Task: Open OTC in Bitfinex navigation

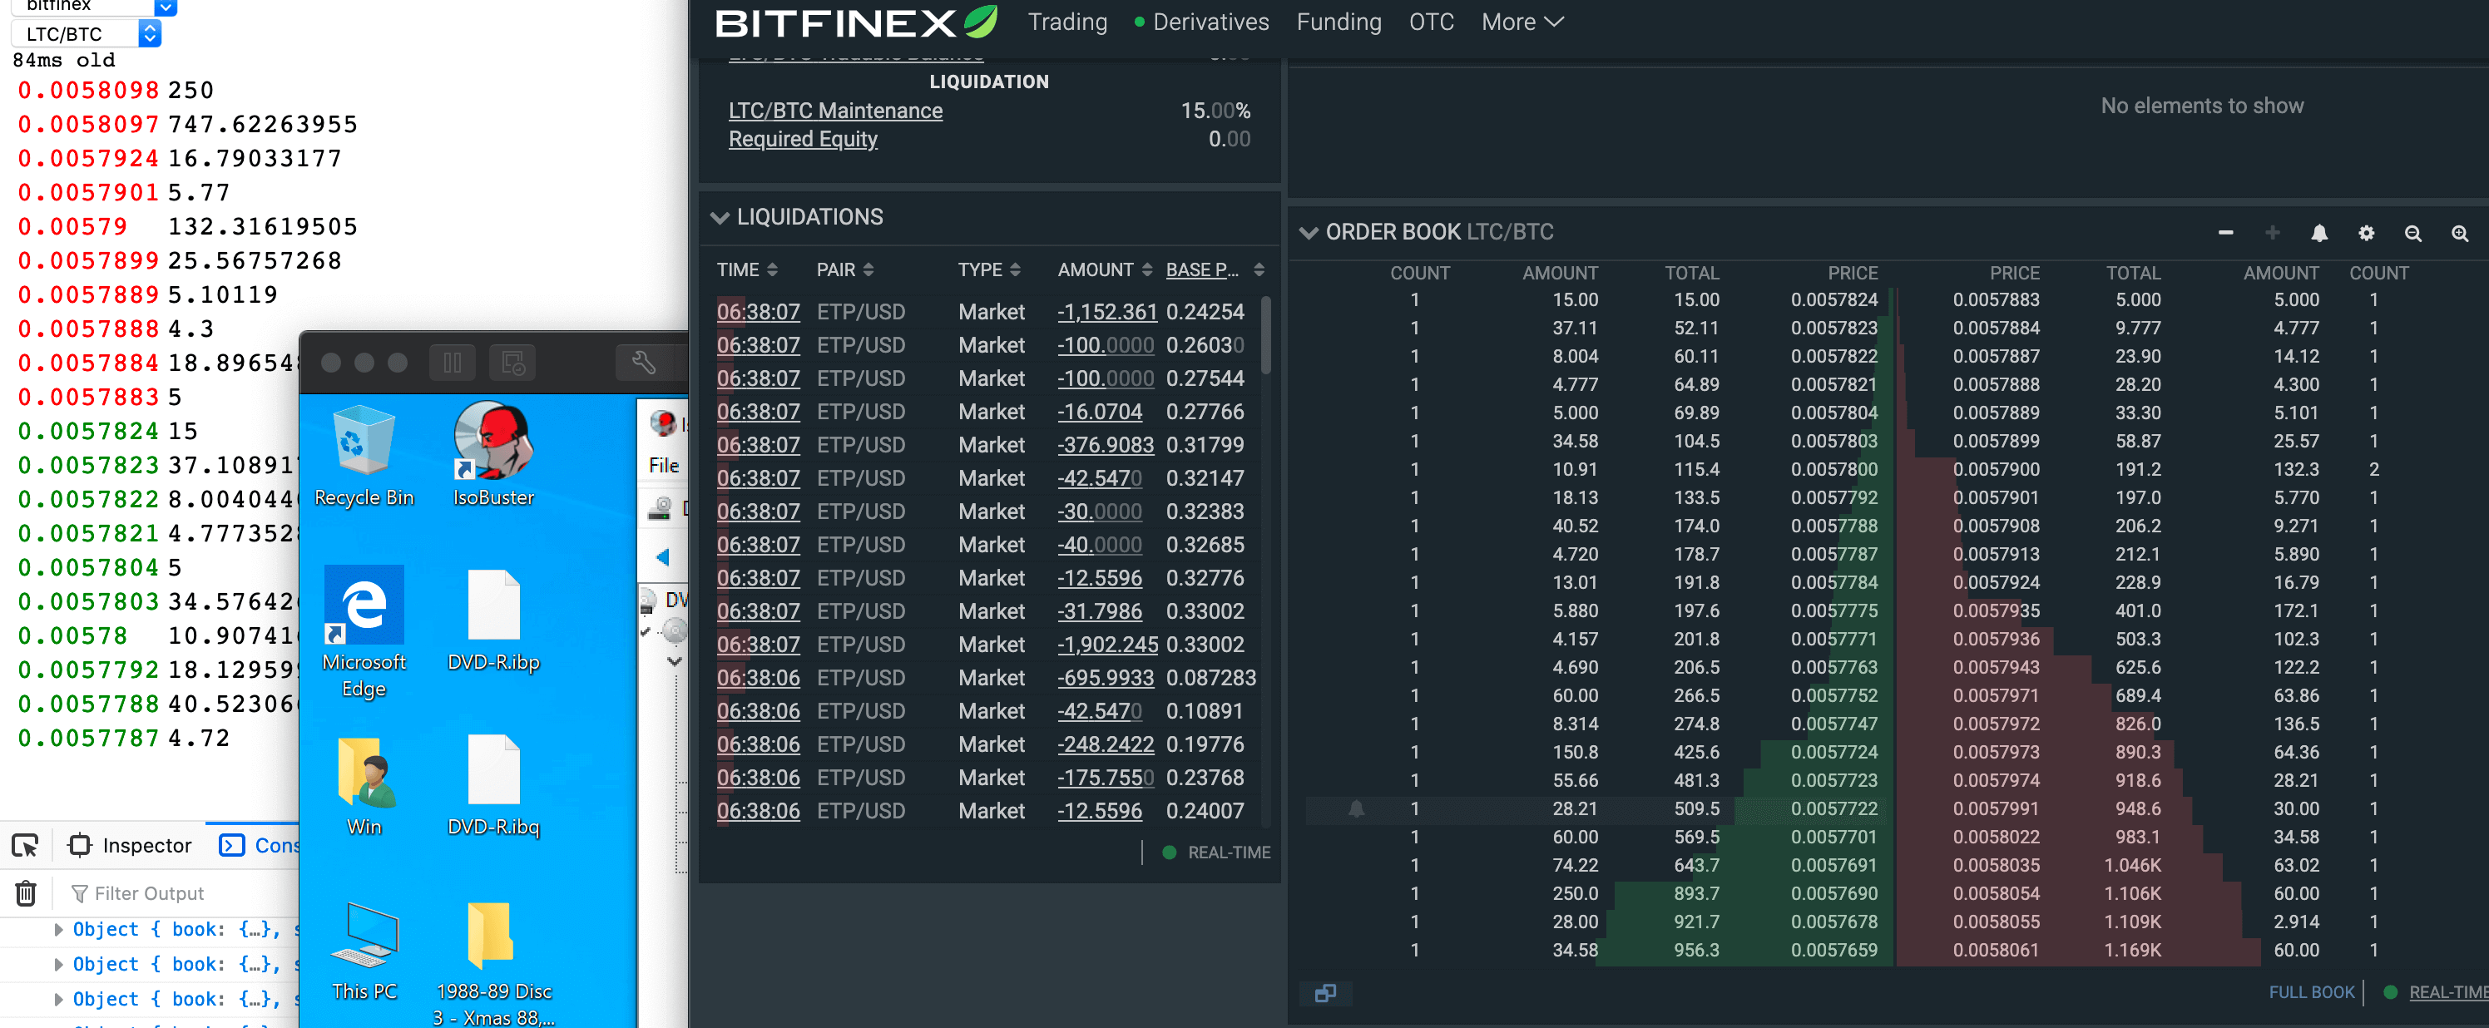Action: click(1431, 22)
